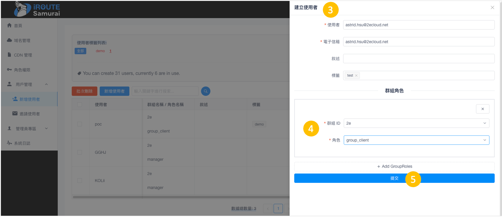This screenshot has width=502, height=217.
Task: Open the 群組 ID dropdown
Action: pos(416,123)
